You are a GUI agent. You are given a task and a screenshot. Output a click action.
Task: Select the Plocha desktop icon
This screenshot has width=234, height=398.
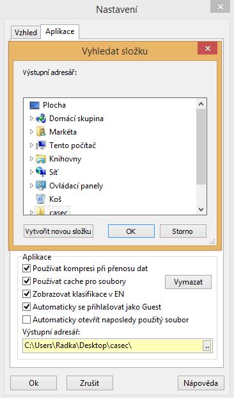click(x=35, y=105)
